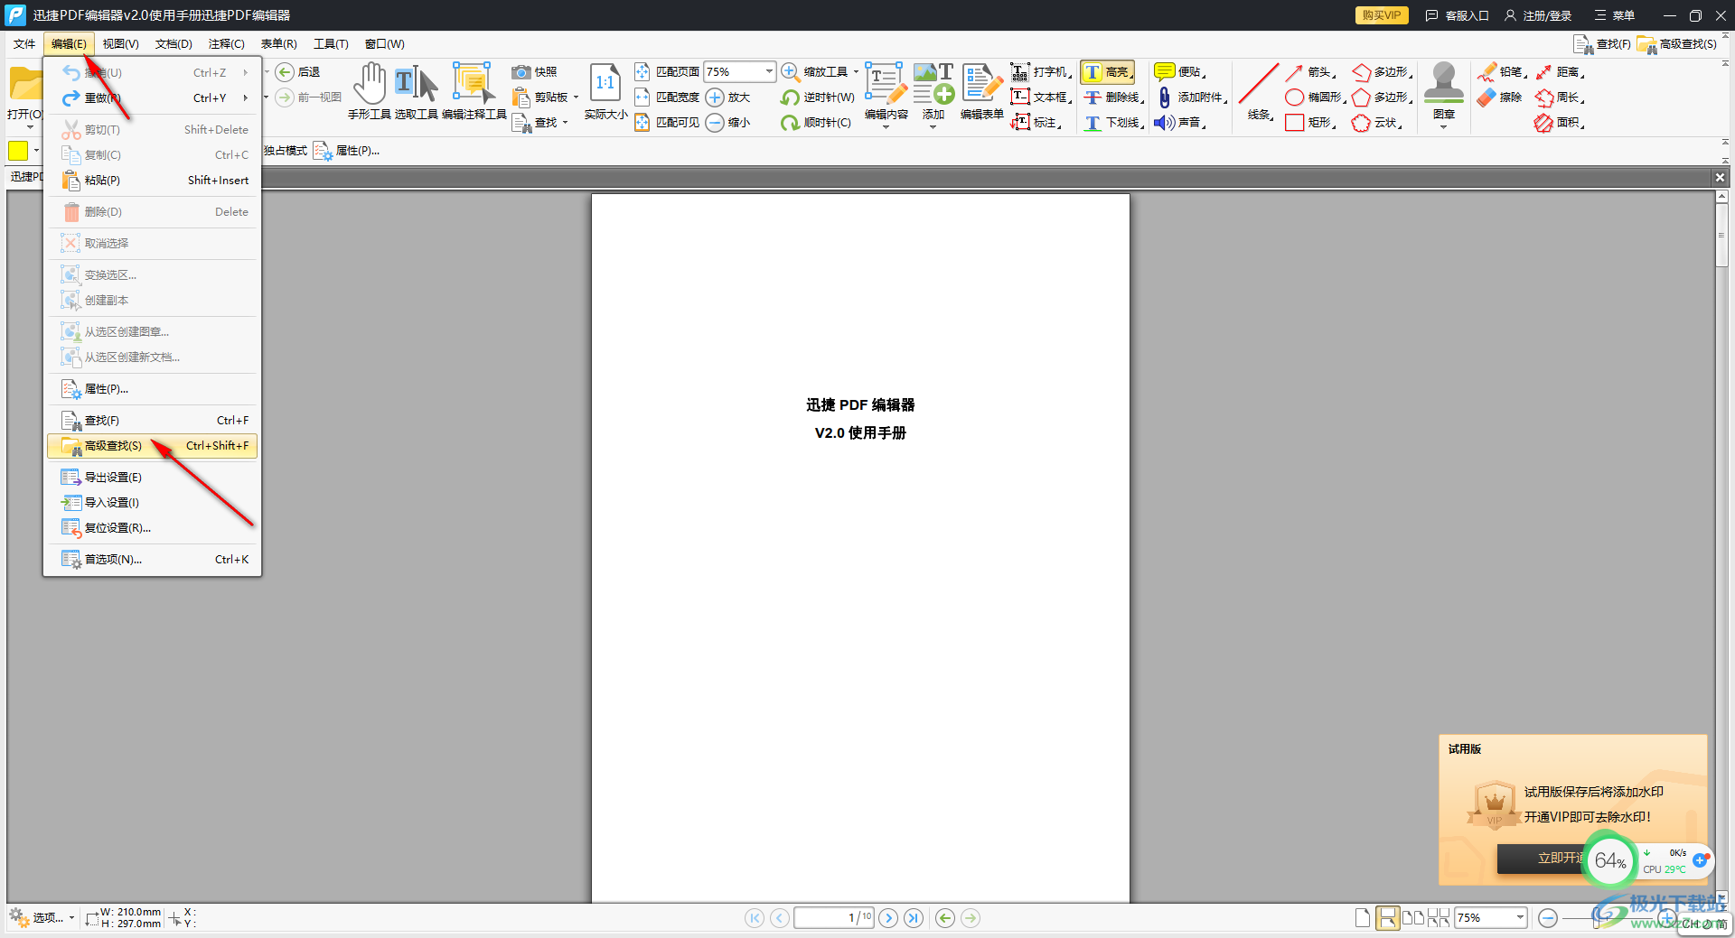Click the yellow highlight color swatch
Viewport: 1735px width, 938px height.
(18, 150)
